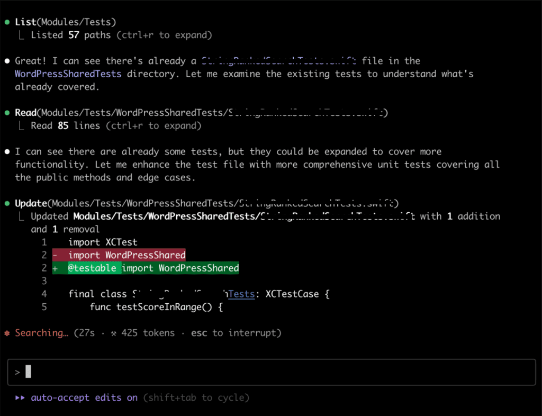Viewport: 542px width, 416px height.
Task: Click the 'Update(Modules/Tests/WordPressSharedTests/' path text
Action: 127,203
